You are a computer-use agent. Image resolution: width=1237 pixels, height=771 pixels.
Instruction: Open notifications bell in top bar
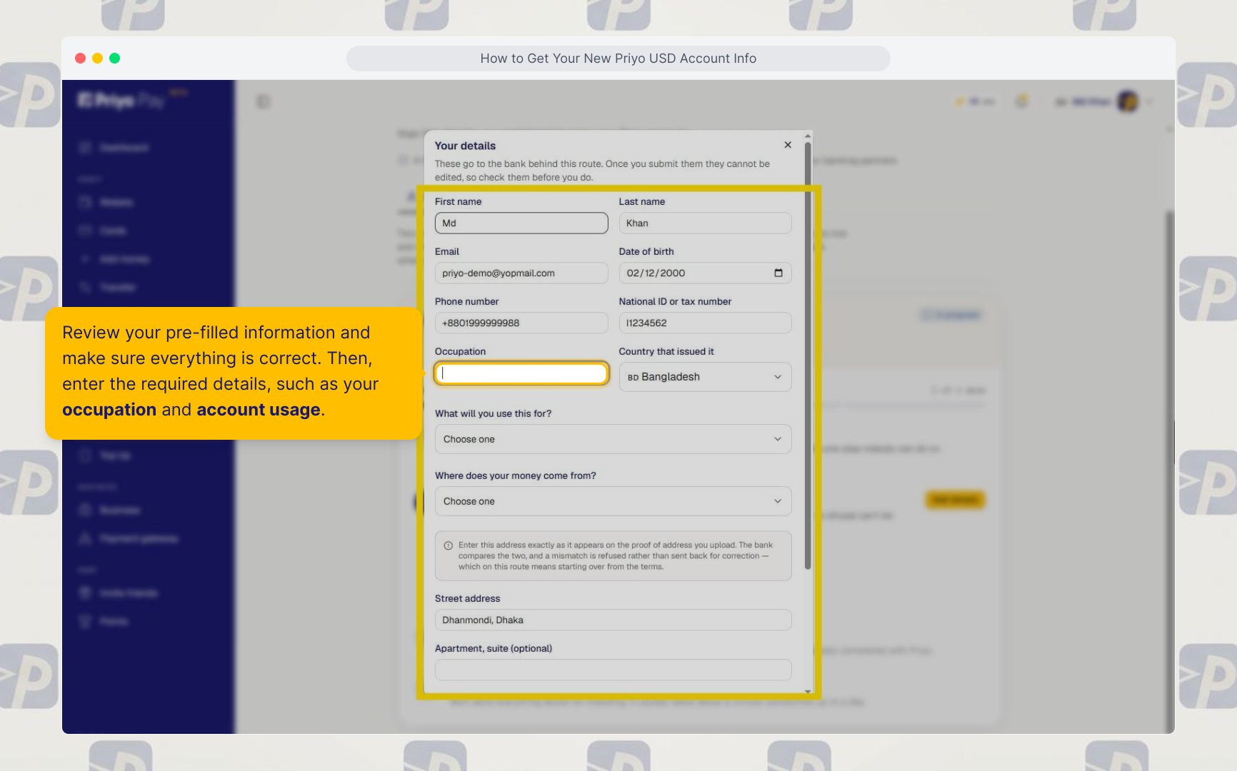click(x=1022, y=101)
